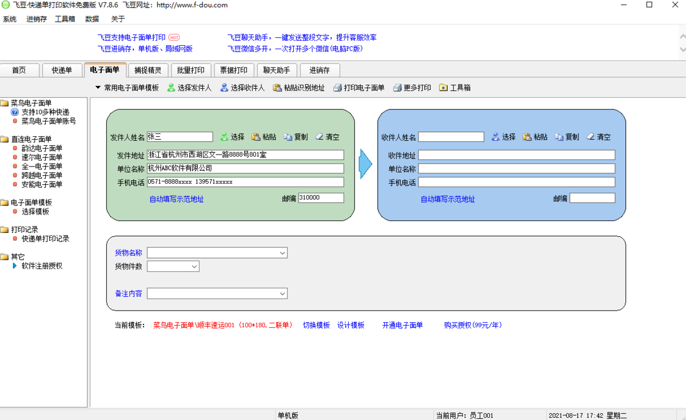The height and width of the screenshot is (420, 686).
Task: Open the 备注内容 dropdown list
Action: tap(282, 294)
